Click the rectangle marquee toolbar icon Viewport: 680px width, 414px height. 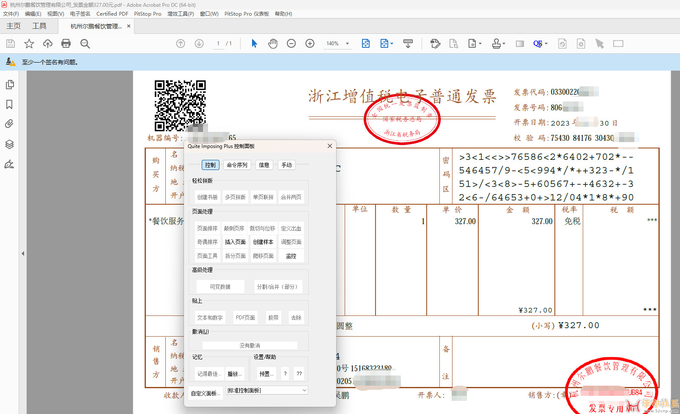[618, 44]
